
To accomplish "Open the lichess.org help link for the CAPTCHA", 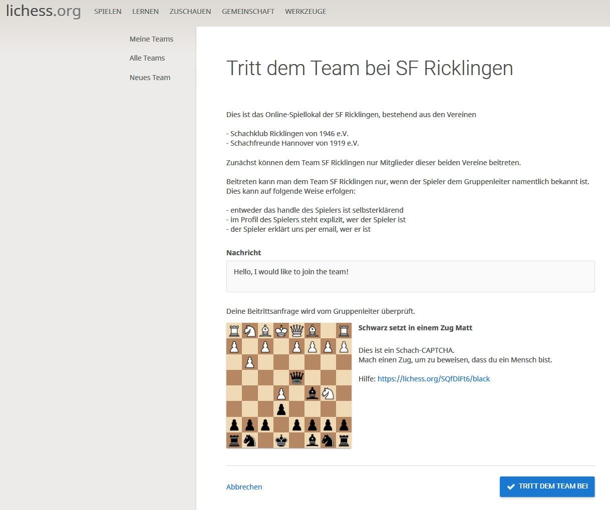I will tap(433, 379).
